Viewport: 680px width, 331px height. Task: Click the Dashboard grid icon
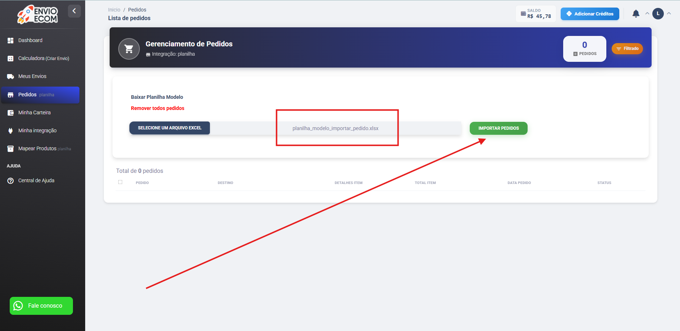tap(10, 41)
